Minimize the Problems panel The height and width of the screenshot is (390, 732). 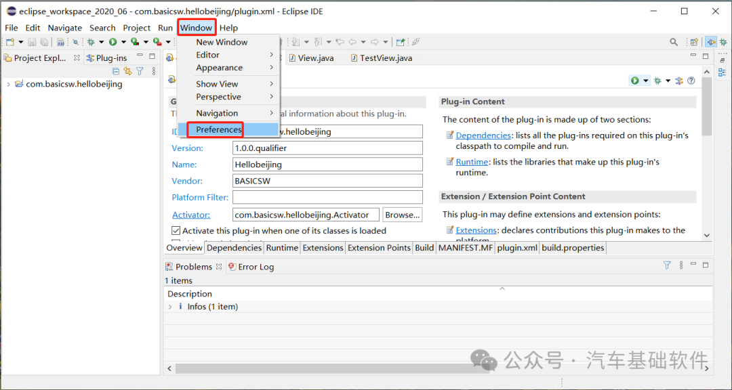click(693, 265)
